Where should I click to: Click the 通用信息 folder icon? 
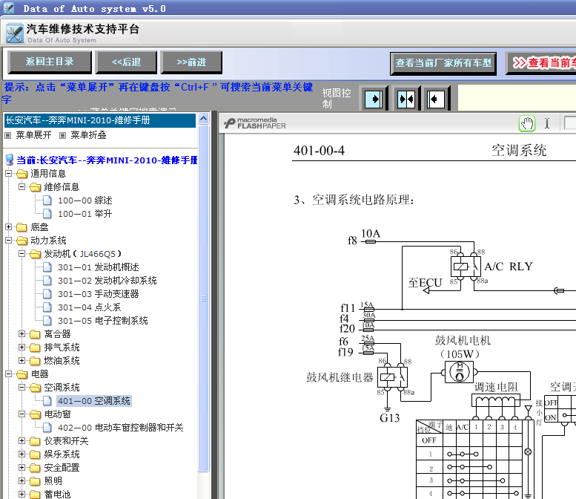(x=22, y=174)
